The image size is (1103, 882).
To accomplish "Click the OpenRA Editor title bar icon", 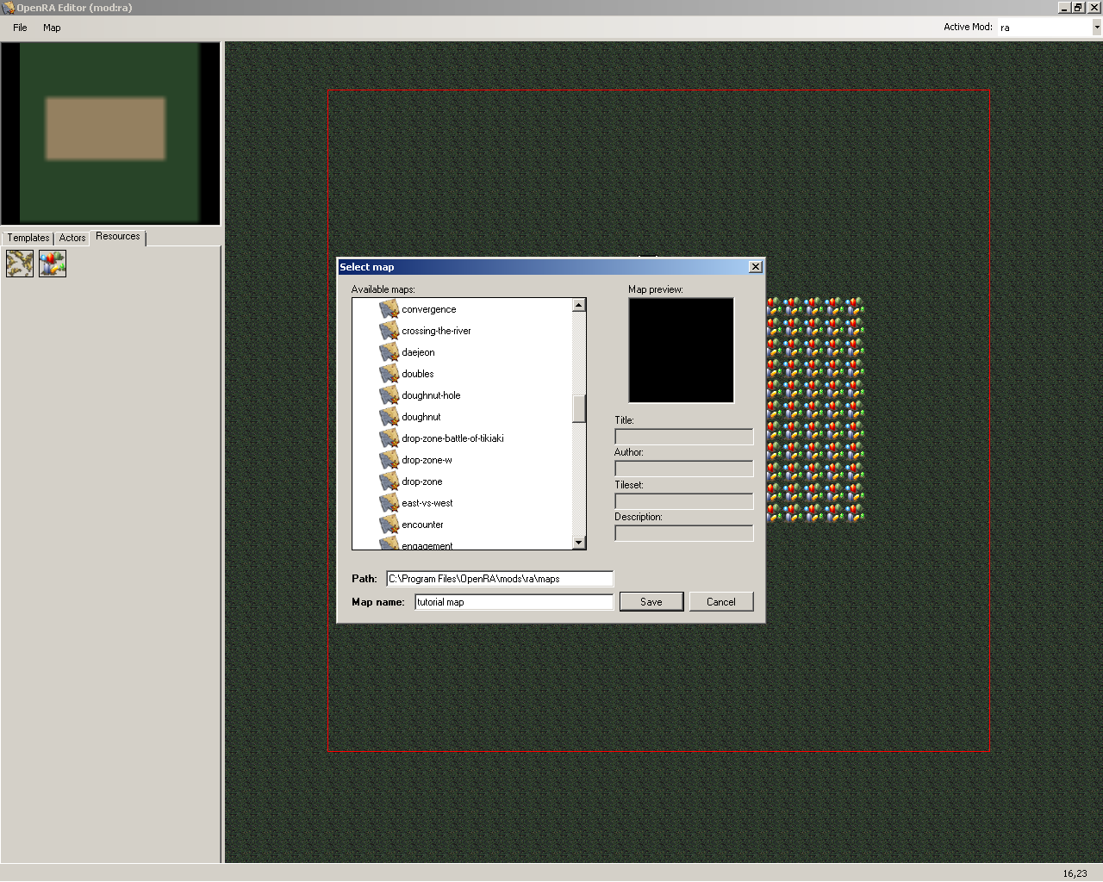I will pyautogui.click(x=8, y=8).
